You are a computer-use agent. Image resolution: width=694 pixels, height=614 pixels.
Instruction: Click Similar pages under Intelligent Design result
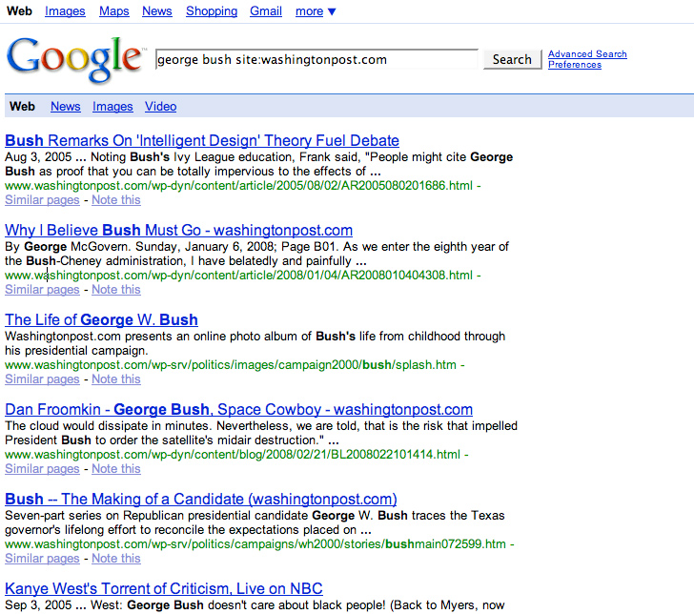pos(42,200)
